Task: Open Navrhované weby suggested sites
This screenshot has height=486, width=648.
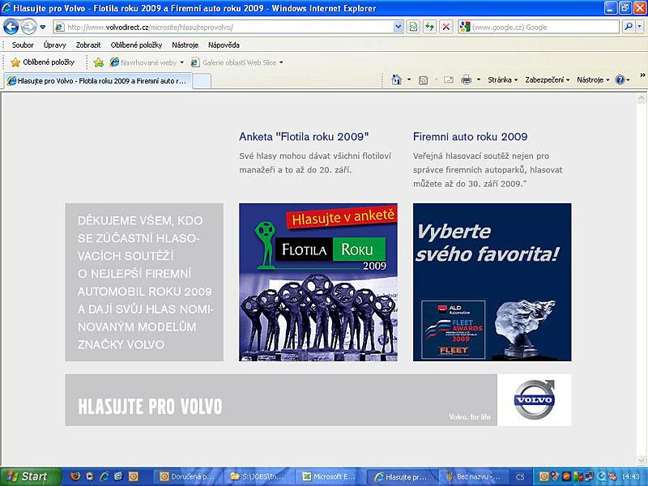Action: pyautogui.click(x=147, y=62)
